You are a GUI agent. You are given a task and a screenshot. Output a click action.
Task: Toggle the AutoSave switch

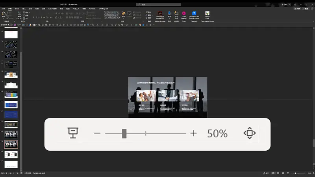pos(10,25)
